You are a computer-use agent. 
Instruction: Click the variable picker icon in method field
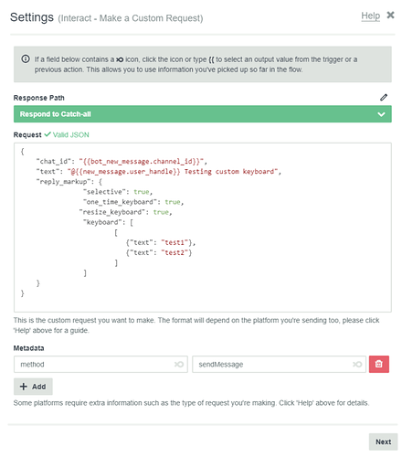click(x=179, y=364)
